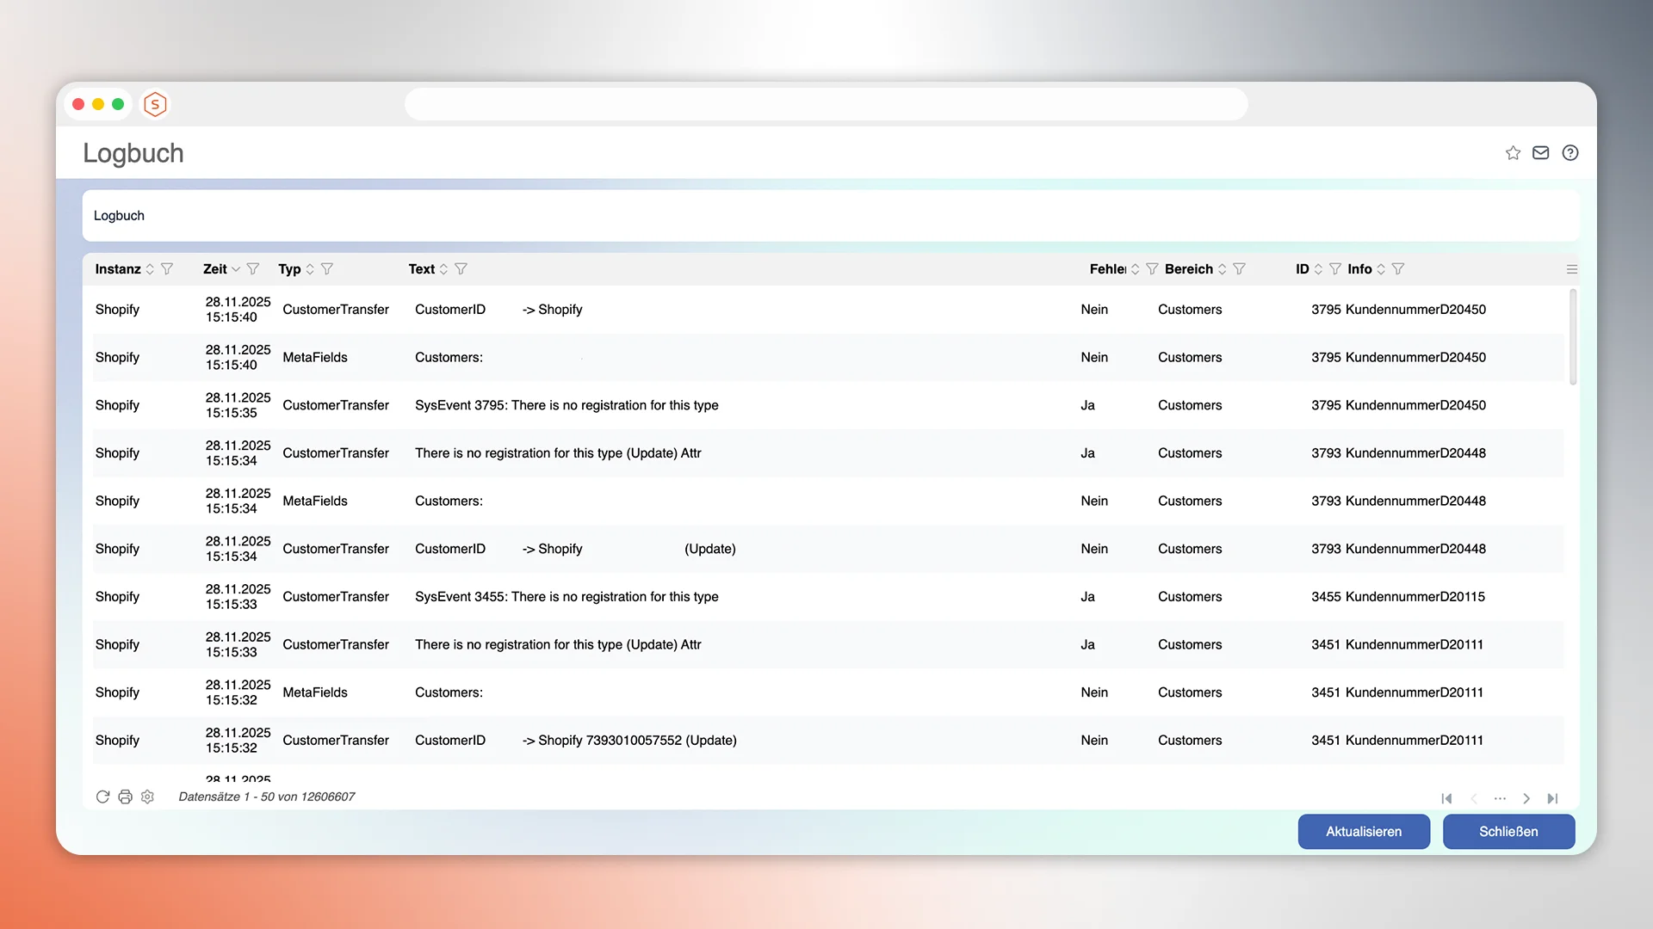Filter the Bereich column using its funnel icon
The height and width of the screenshot is (929, 1653).
pyautogui.click(x=1240, y=269)
